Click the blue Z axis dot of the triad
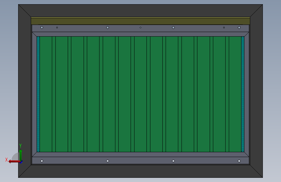This screenshot has height=182, width=281. pyautogui.click(x=21, y=162)
